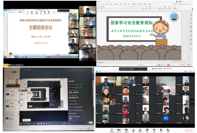
Task: Open the new tab plus in WPS
Action: tap(108, 2)
